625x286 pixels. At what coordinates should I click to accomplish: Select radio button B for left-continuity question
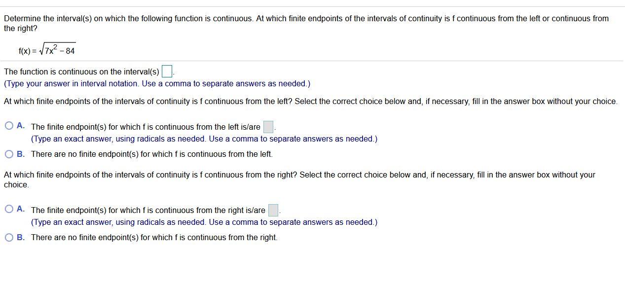point(9,154)
